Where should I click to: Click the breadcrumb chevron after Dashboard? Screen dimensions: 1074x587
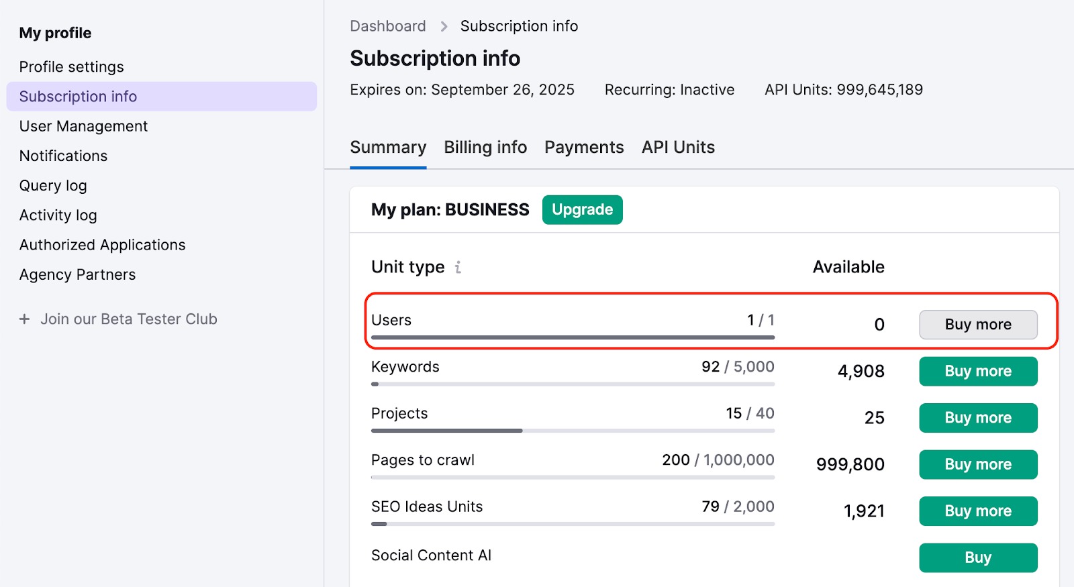(x=444, y=26)
